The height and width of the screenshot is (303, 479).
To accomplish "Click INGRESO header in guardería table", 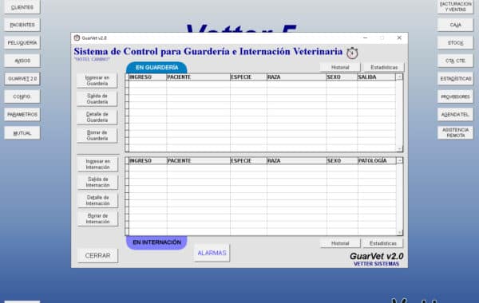I will (x=148, y=77).
